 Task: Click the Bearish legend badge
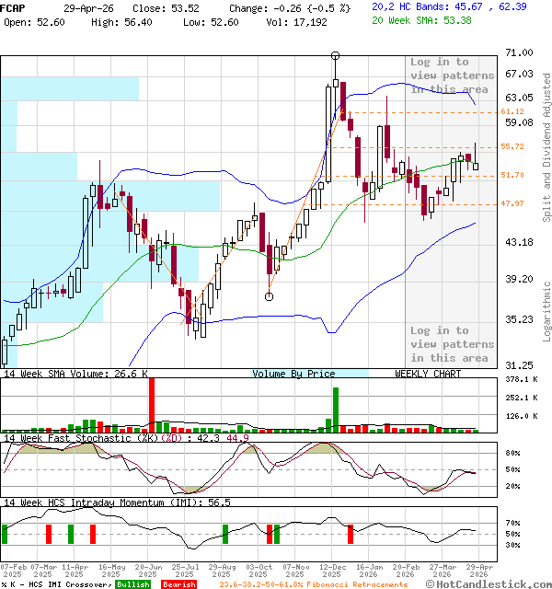[x=178, y=584]
